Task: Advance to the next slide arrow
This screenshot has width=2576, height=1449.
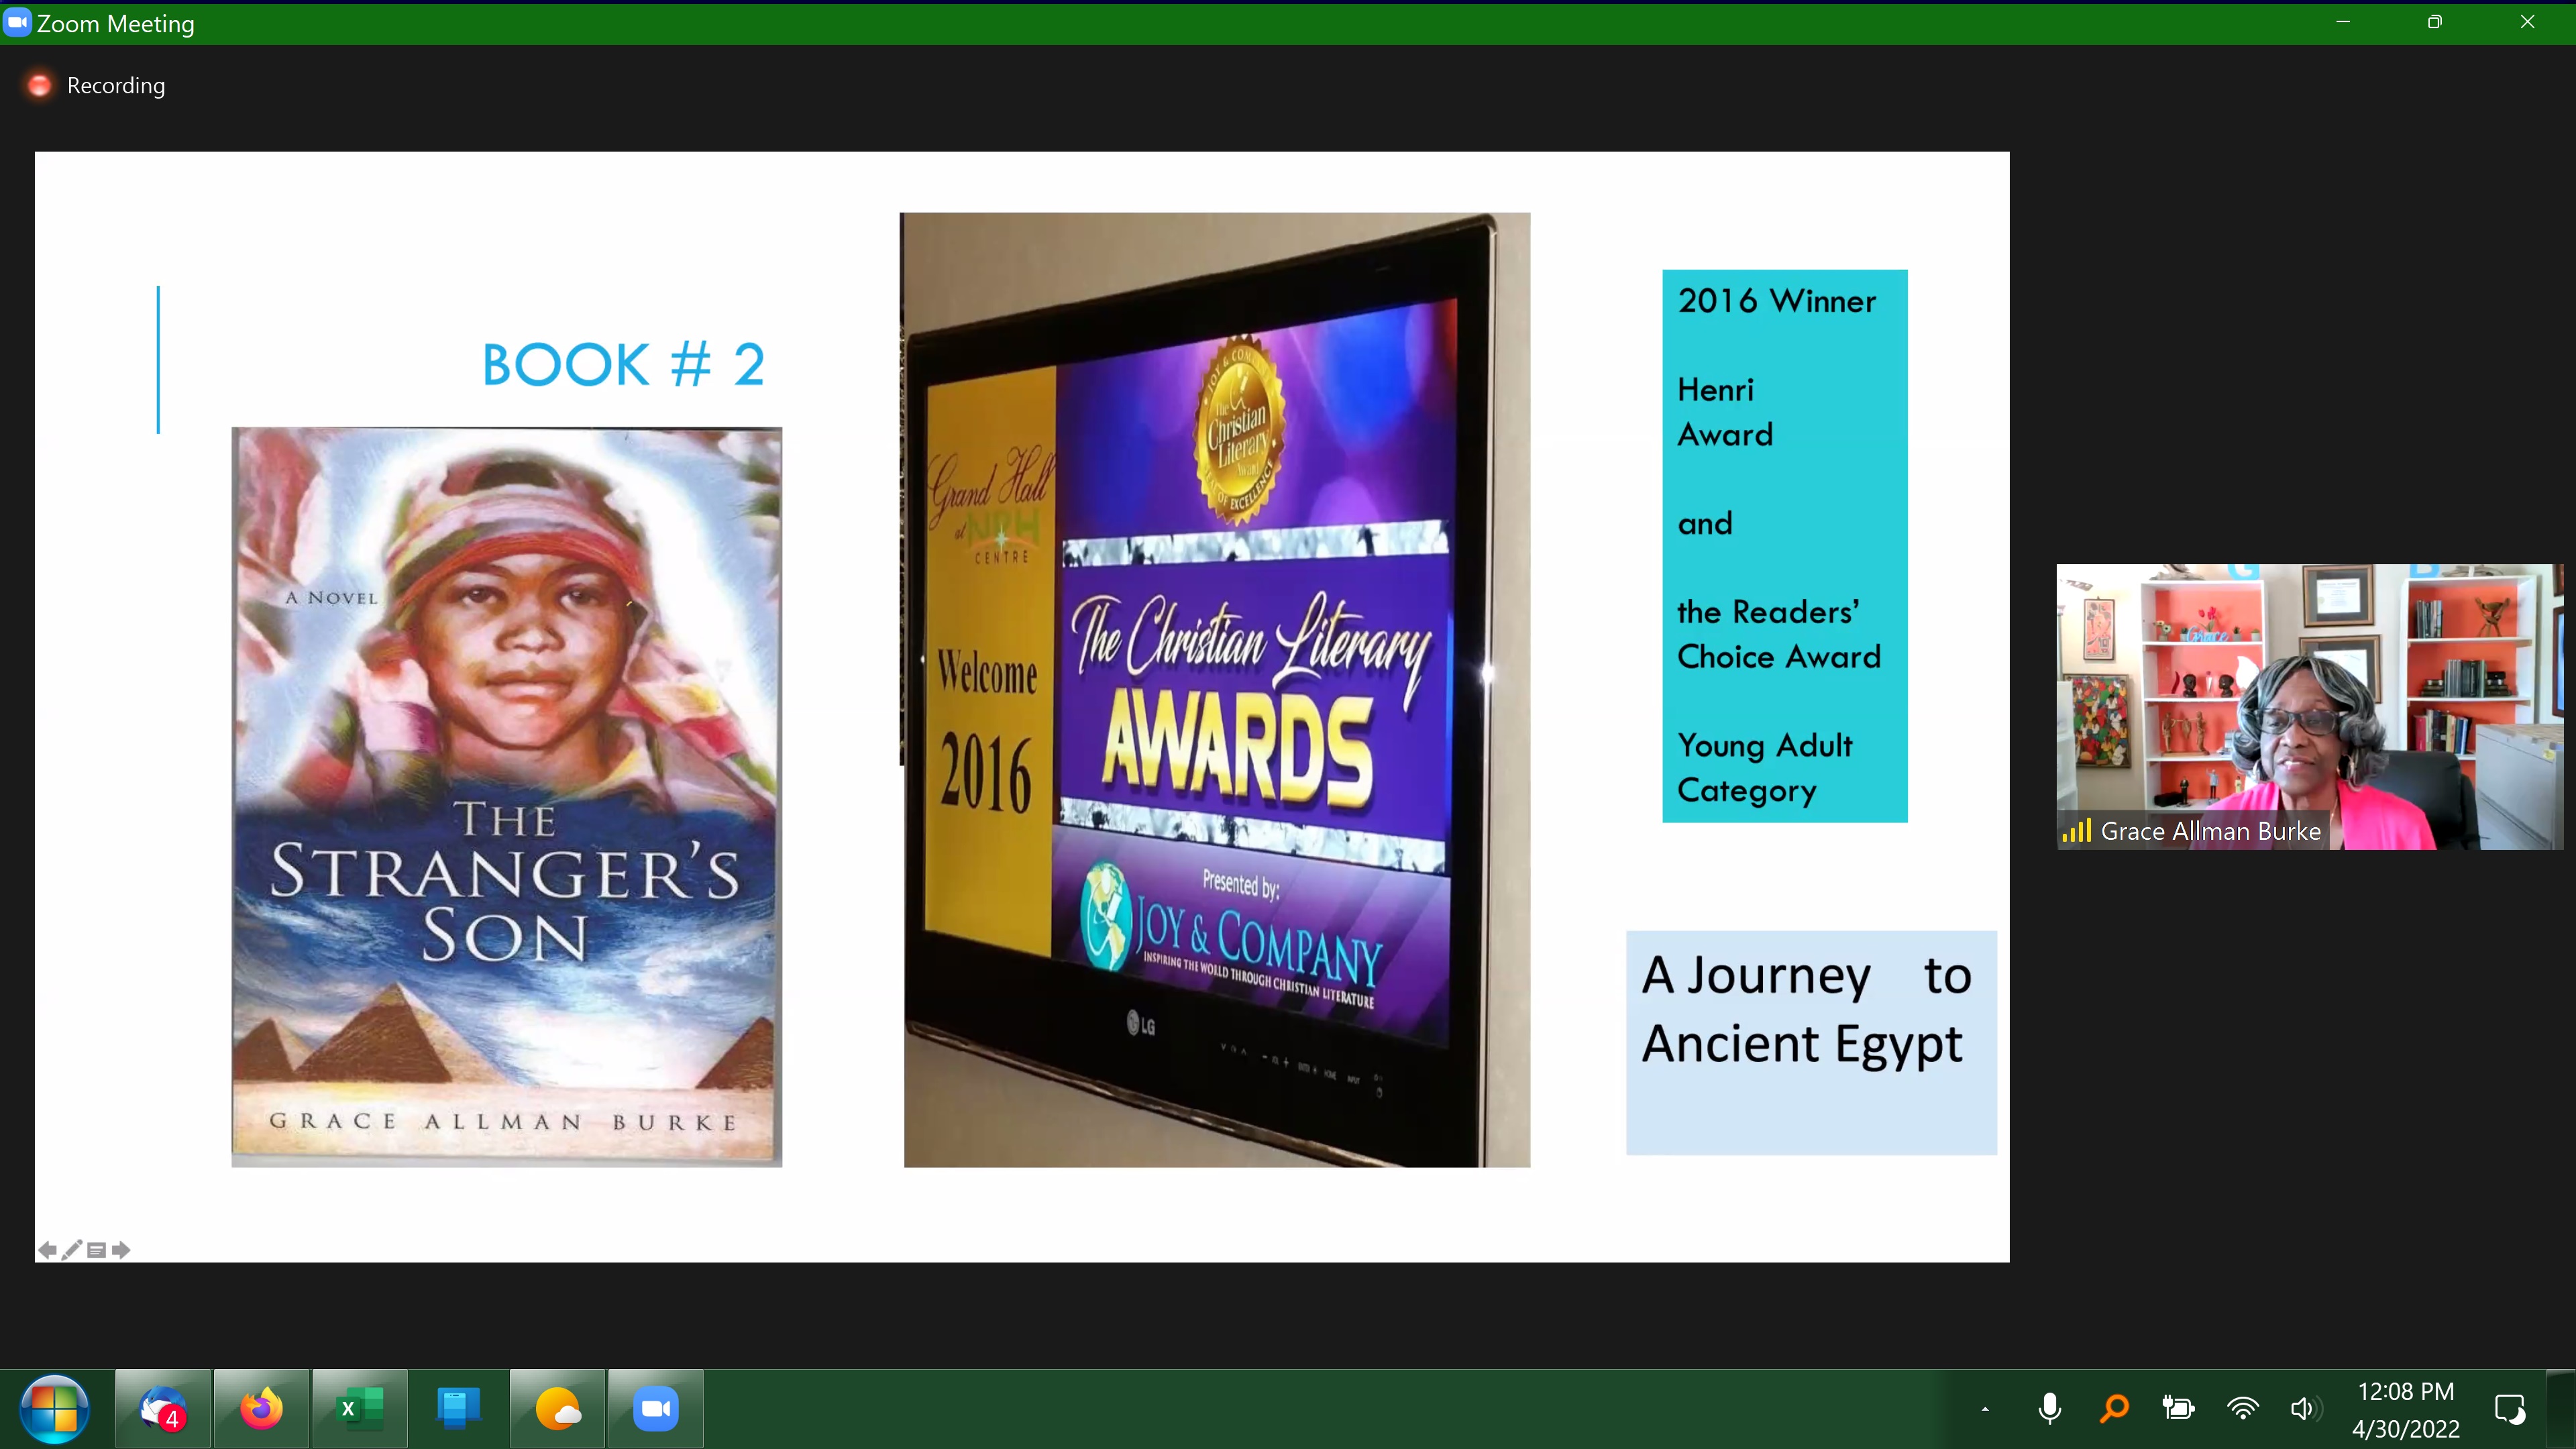Action: click(121, 1250)
